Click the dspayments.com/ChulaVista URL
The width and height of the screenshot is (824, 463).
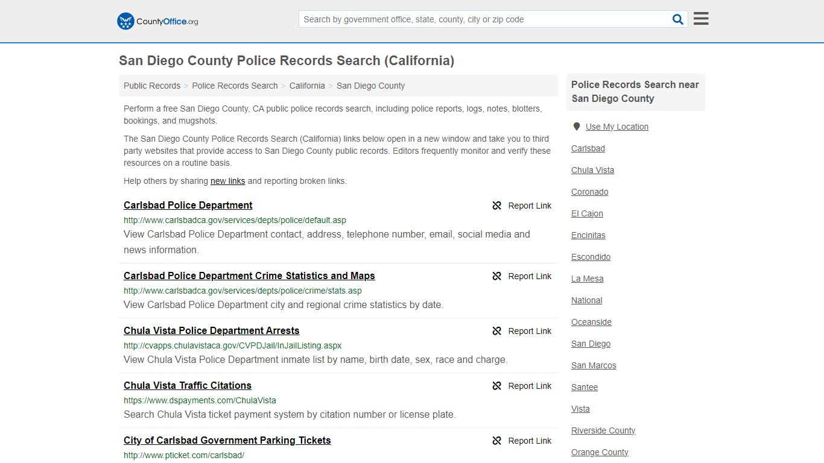200,400
